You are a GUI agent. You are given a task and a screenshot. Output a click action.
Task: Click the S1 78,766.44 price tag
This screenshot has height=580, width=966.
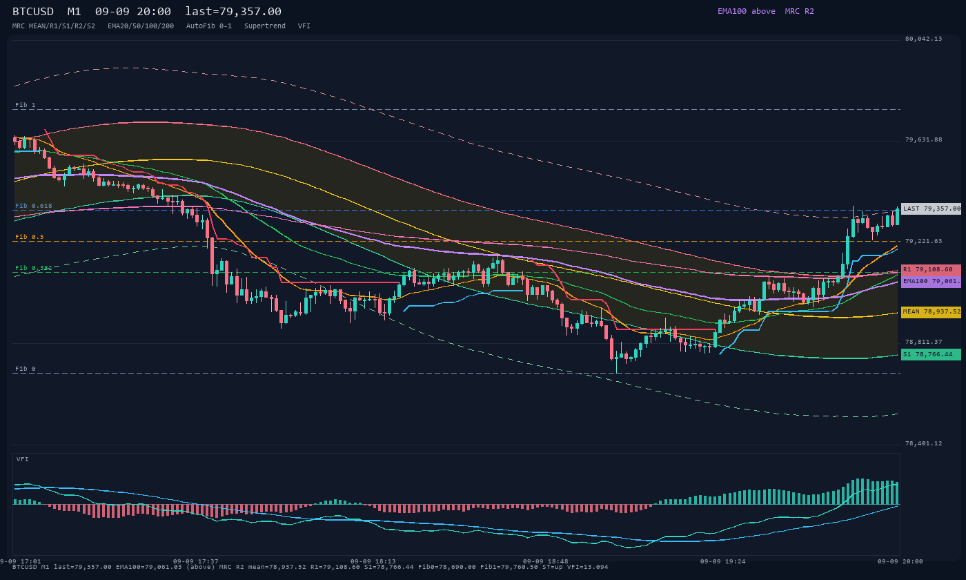931,355
